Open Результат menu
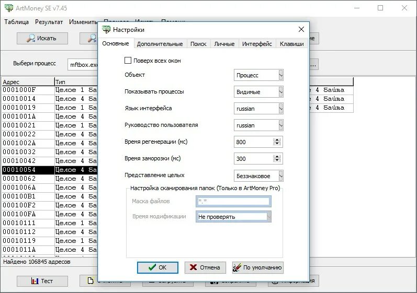Screen dimensions: 417x293 click(49, 22)
